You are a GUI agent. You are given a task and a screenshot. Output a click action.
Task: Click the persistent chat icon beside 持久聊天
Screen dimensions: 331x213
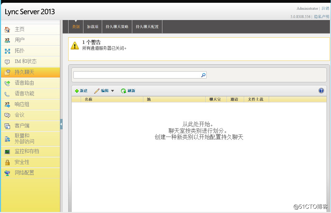click(7, 72)
